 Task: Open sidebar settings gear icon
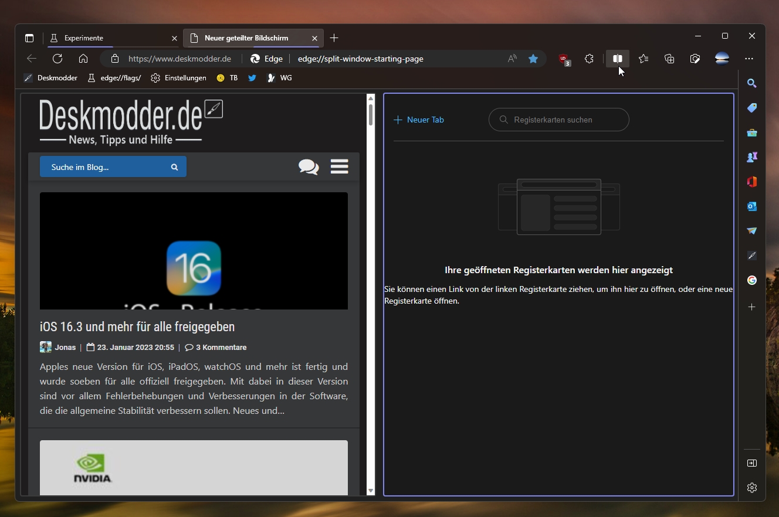[752, 488]
